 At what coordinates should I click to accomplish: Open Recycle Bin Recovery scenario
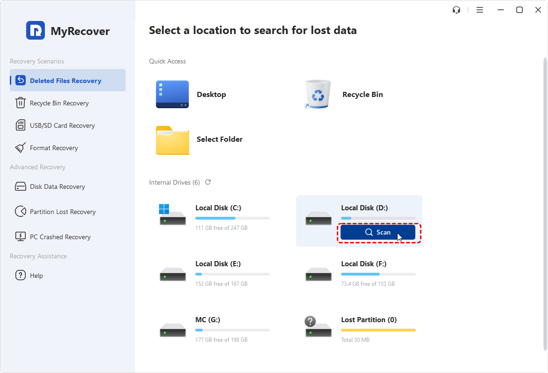(x=68, y=103)
